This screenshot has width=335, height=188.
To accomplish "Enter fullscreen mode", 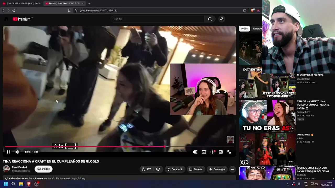I will 229,152.
